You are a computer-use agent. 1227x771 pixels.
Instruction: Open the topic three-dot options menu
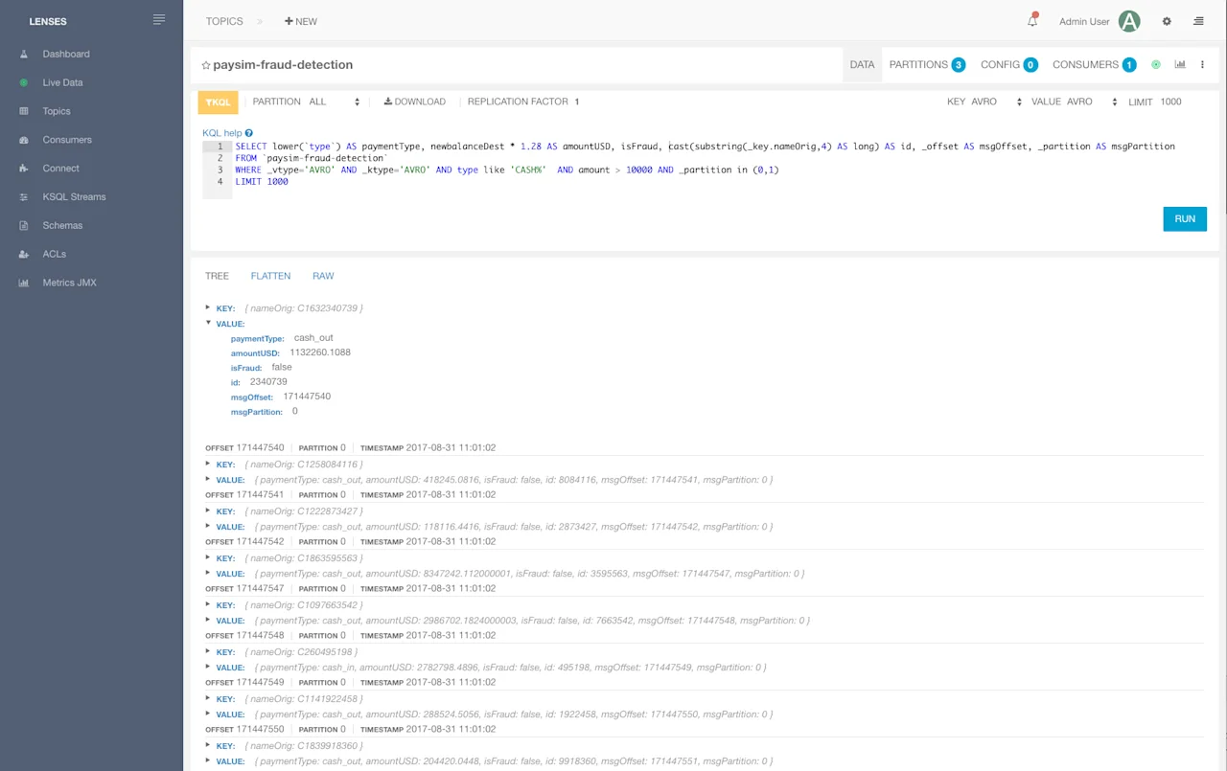(x=1202, y=65)
